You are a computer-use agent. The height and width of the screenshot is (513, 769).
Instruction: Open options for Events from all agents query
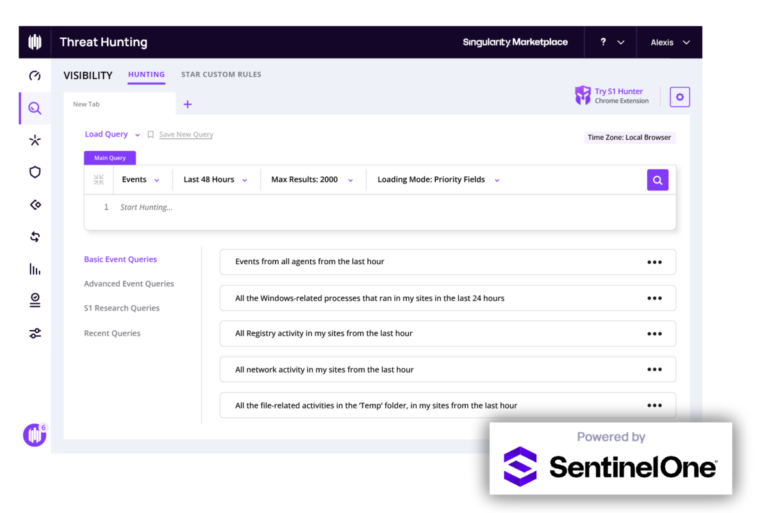click(654, 262)
